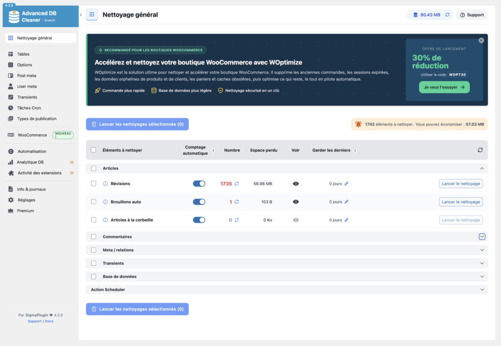This screenshot has width=501, height=346.
Task: Open Types de publication in the sidebar
Action: tap(41, 119)
